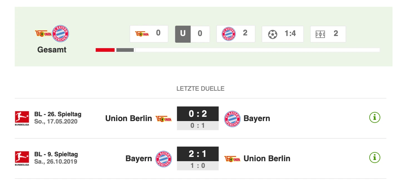Screen dimensions: 406x186
Task: Click the football pitch matches icon
Action: tap(320, 34)
